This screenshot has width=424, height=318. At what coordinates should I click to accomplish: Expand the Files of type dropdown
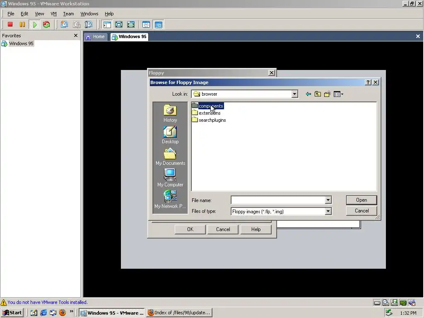328,211
